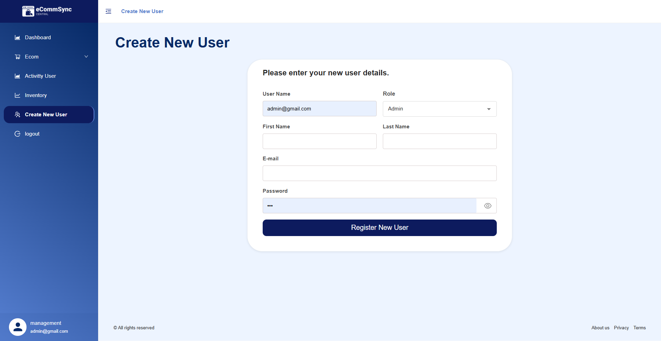Image resolution: width=661 pixels, height=341 pixels.
Task: Open the About us footer link
Action: tap(600, 328)
